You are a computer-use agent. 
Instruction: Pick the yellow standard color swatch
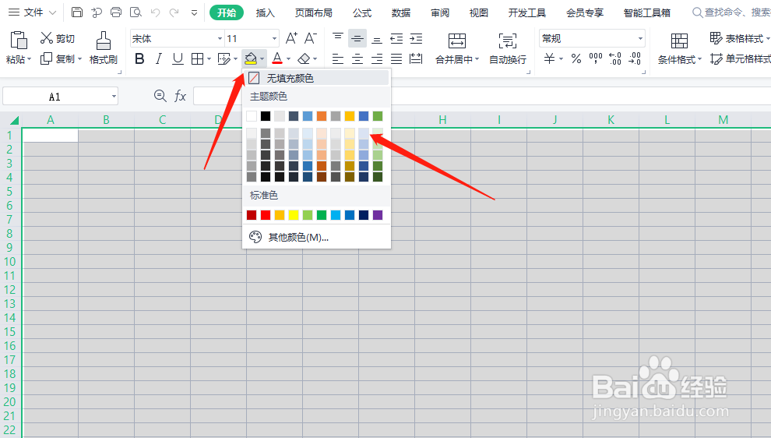[294, 215]
